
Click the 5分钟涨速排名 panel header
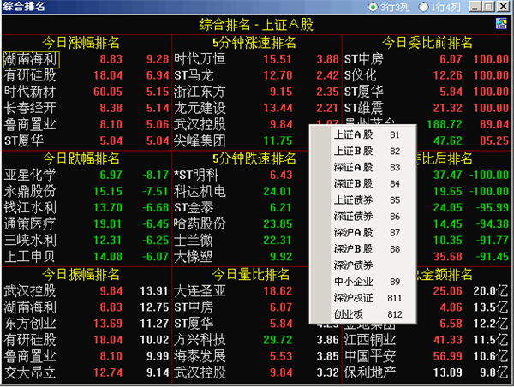click(254, 43)
